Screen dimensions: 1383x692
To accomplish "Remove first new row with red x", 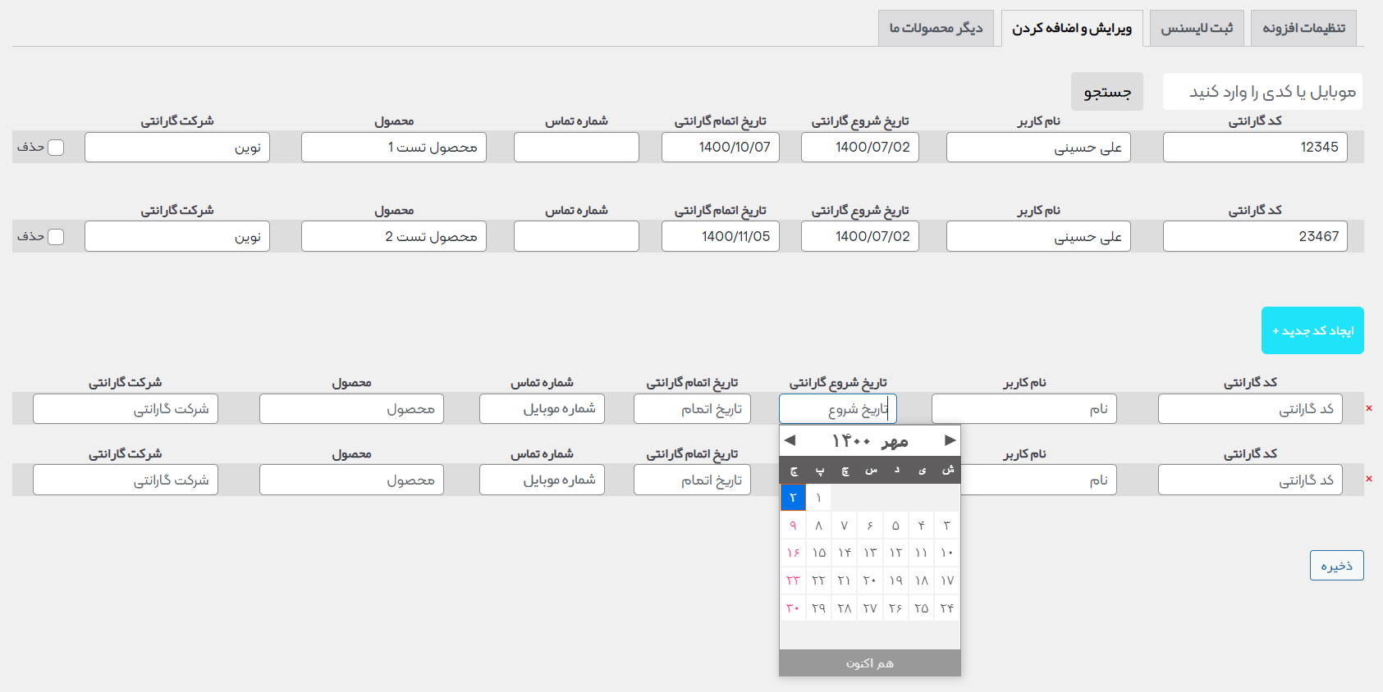I will point(1368,408).
